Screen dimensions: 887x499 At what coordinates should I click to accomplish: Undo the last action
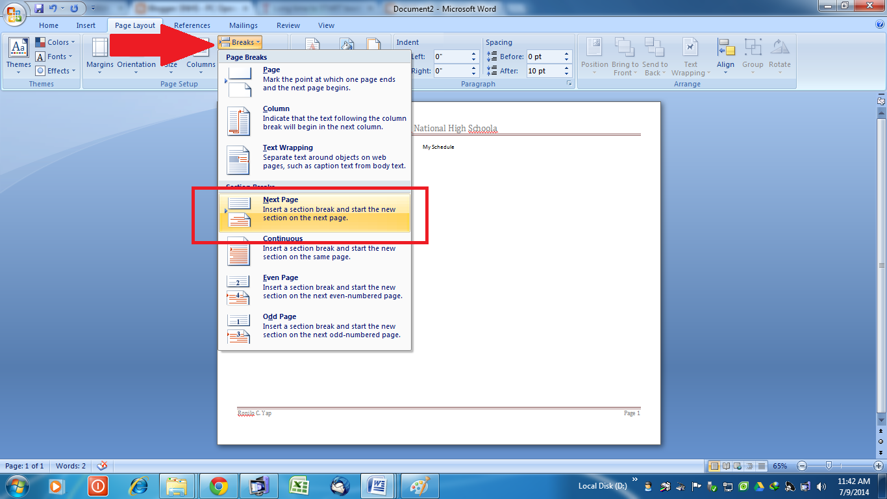[x=54, y=8]
